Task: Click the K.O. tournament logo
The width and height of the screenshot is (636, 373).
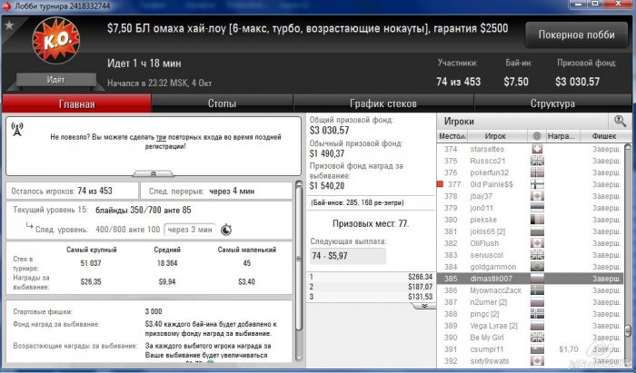Action: [56, 40]
